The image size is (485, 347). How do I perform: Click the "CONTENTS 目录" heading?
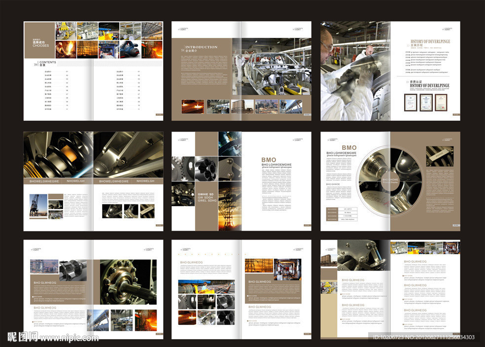[48, 64]
